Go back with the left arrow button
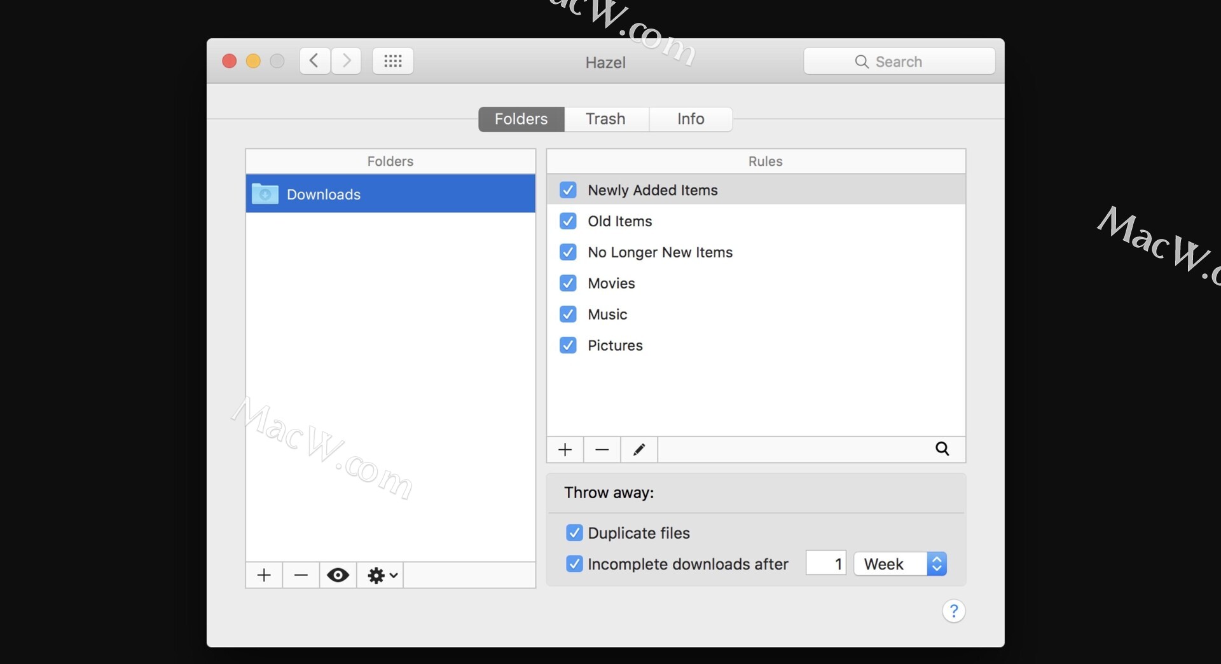Screen dimensions: 1221x664 tap(314, 61)
